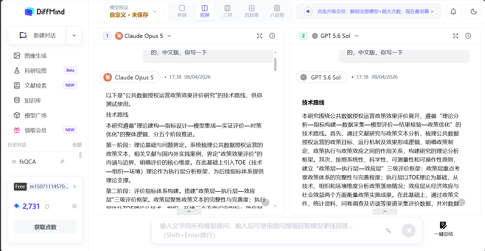Open account m15071114570 details arrow
Image resolution: width=485 pixels, height=251 pixels.
click(75, 186)
